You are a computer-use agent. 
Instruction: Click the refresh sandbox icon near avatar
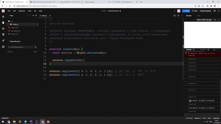click(x=174, y=11)
